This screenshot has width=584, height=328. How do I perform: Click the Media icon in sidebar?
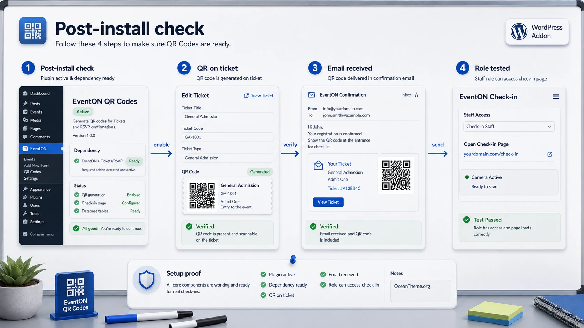[25, 120]
